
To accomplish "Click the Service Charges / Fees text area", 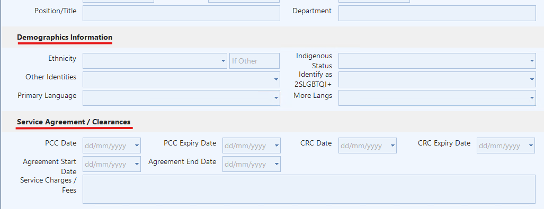I will pyautogui.click(x=309, y=189).
